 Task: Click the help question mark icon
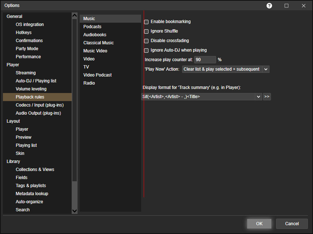click(269, 5)
